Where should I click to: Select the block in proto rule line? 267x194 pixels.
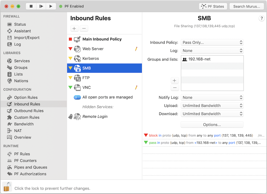coord(204,135)
